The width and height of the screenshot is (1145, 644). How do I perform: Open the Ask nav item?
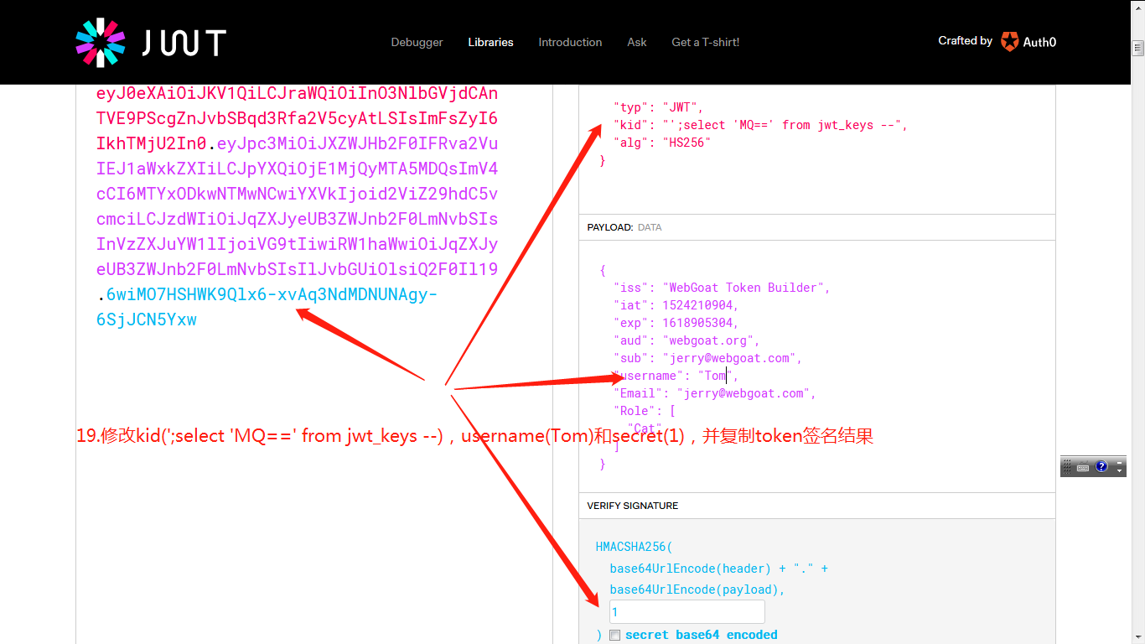click(637, 42)
